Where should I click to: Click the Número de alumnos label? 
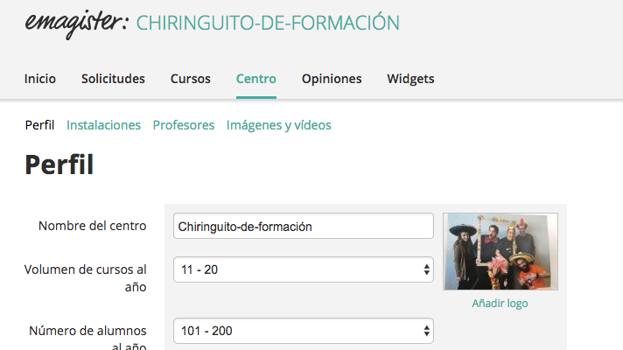coord(87,337)
